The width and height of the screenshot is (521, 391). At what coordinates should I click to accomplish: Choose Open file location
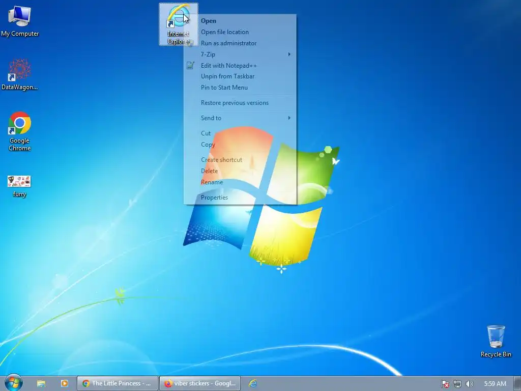[x=240, y=32]
